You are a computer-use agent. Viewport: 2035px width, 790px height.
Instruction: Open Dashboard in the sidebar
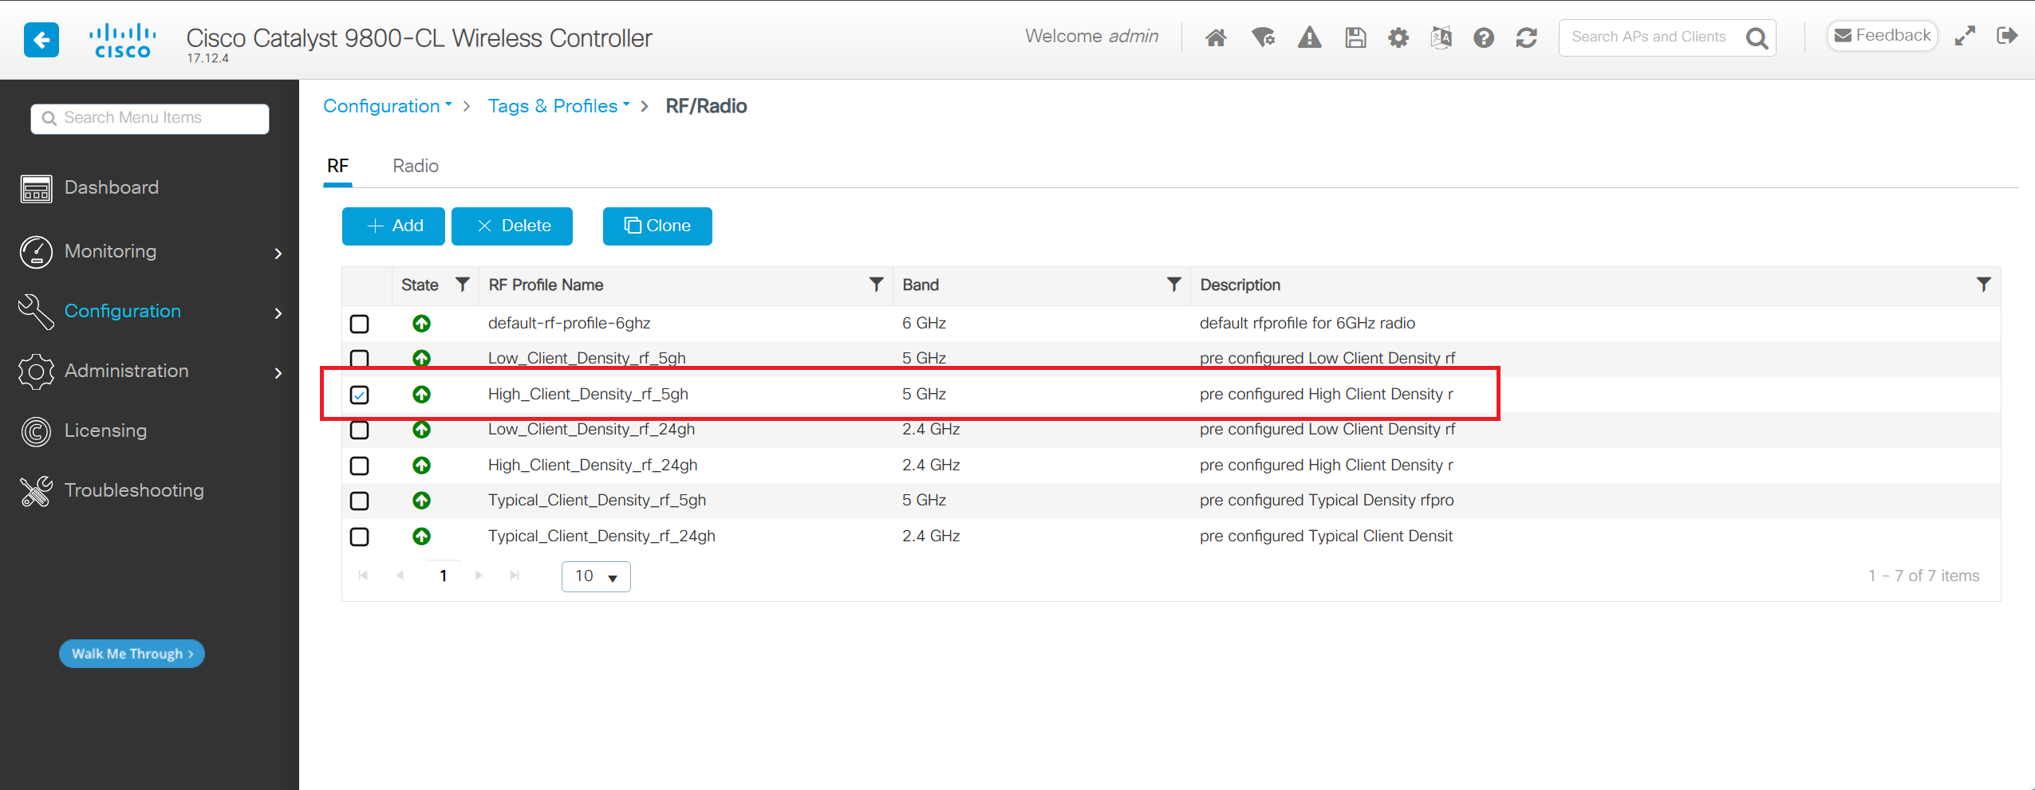111,187
